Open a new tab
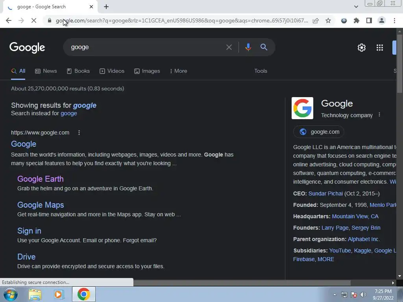 pos(106,7)
